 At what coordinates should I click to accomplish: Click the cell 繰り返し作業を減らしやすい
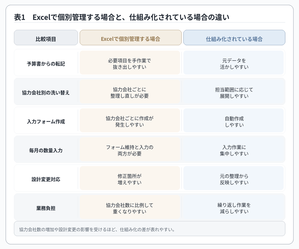(233, 207)
